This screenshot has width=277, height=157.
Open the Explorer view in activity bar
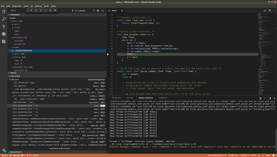click(4, 12)
